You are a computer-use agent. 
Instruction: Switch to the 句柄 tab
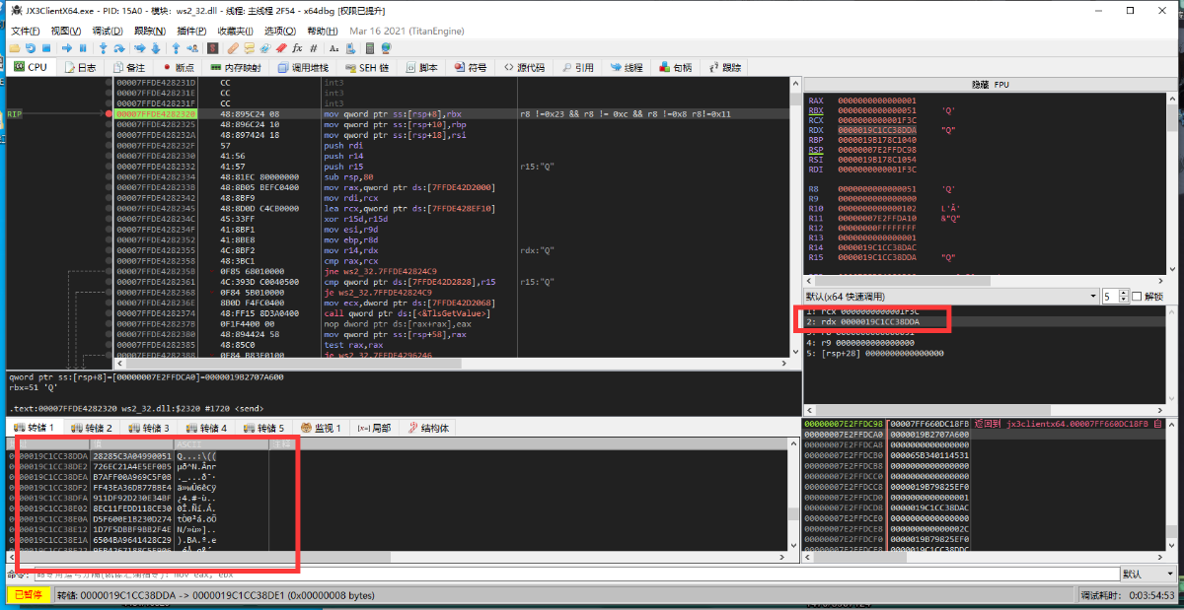tap(675, 67)
